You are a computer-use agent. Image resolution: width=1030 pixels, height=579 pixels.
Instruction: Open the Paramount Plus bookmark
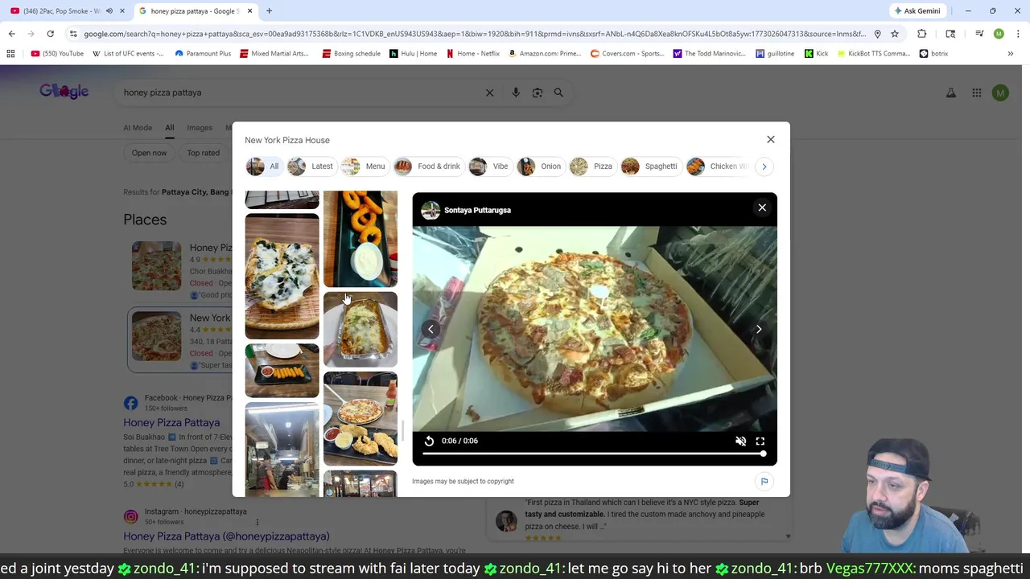(203, 54)
